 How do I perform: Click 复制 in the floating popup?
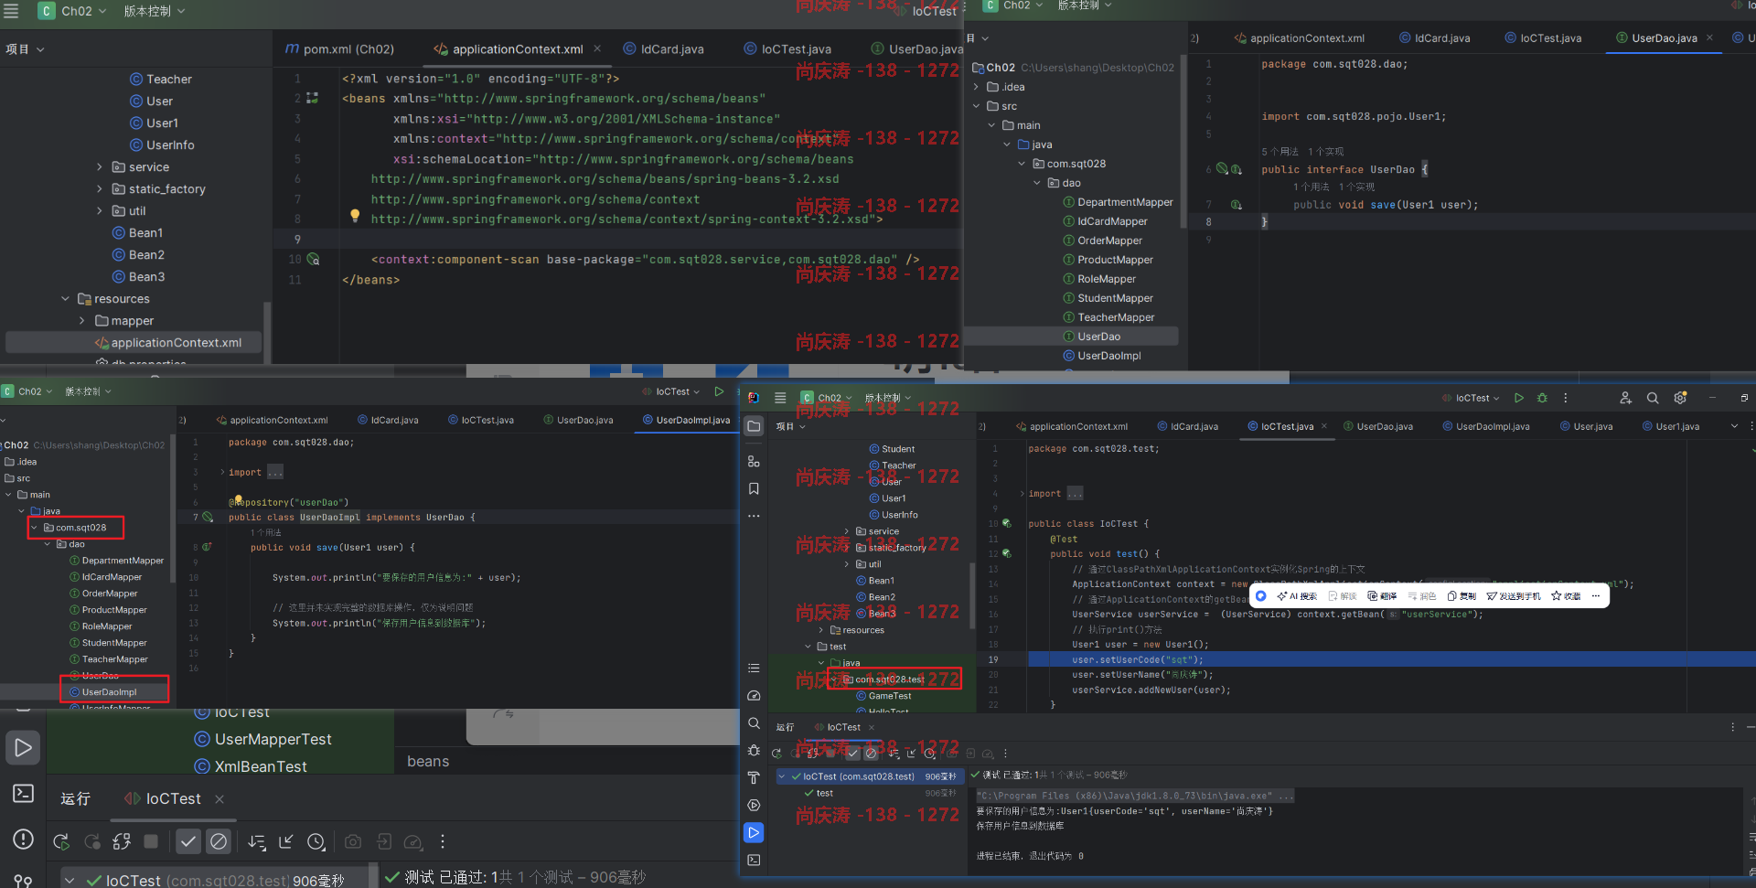coord(1462,596)
